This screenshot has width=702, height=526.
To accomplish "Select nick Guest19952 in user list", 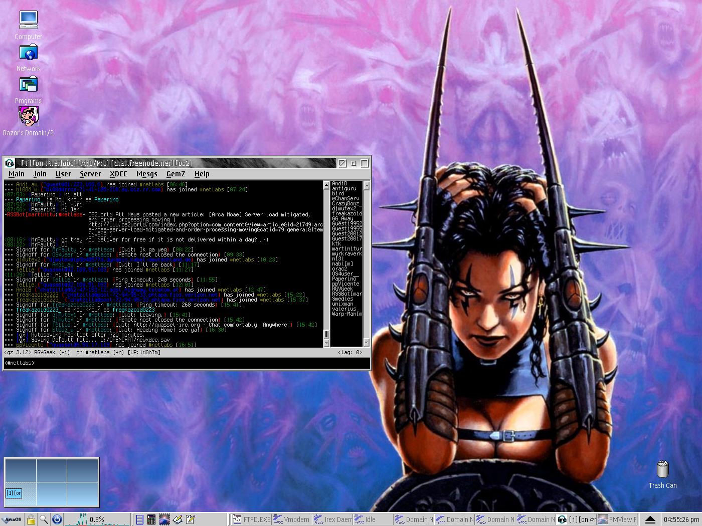I will tap(346, 224).
